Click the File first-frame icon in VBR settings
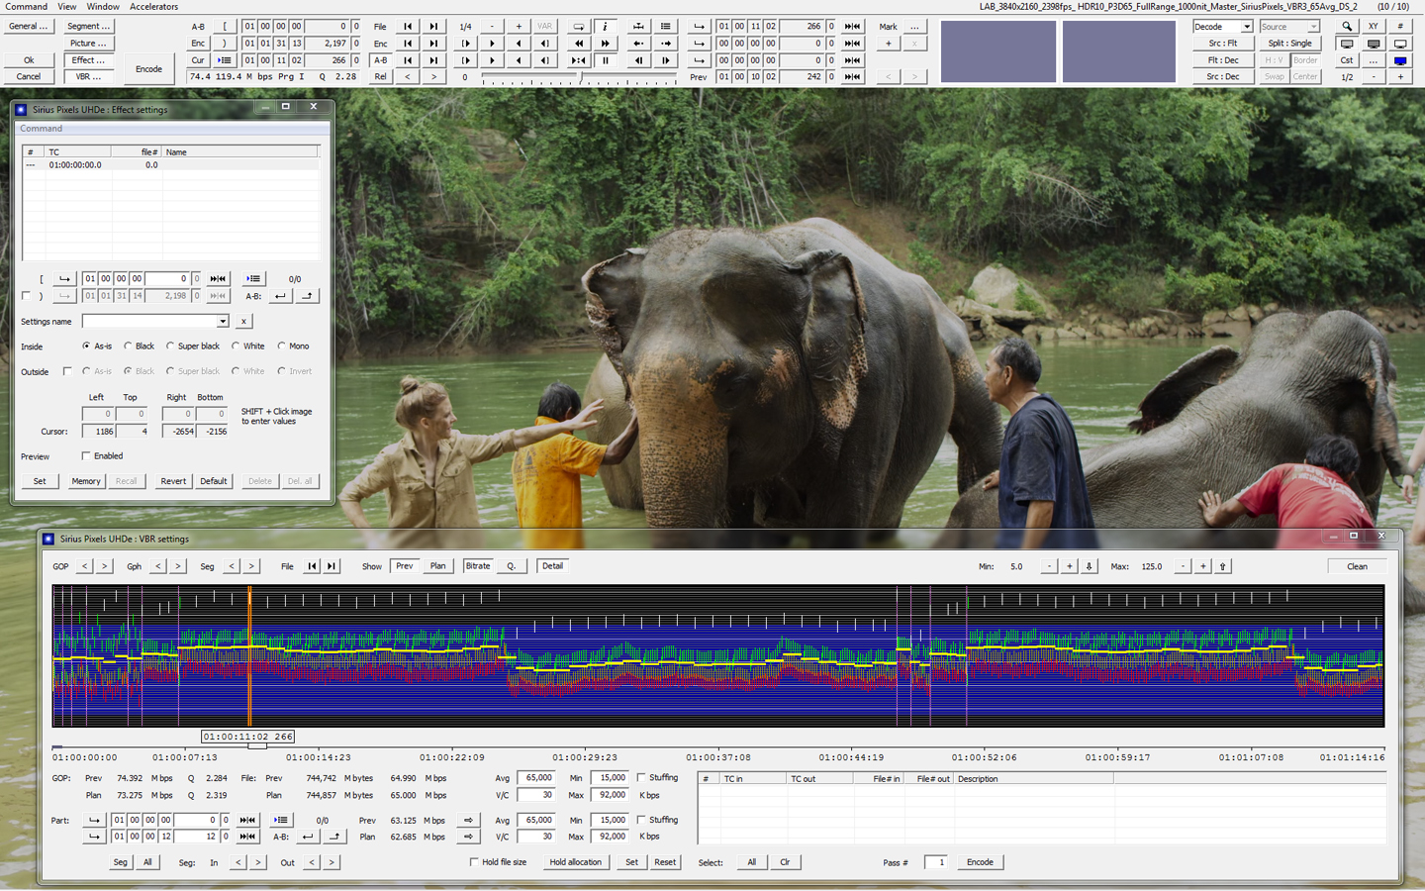1425x891 pixels. coord(312,566)
